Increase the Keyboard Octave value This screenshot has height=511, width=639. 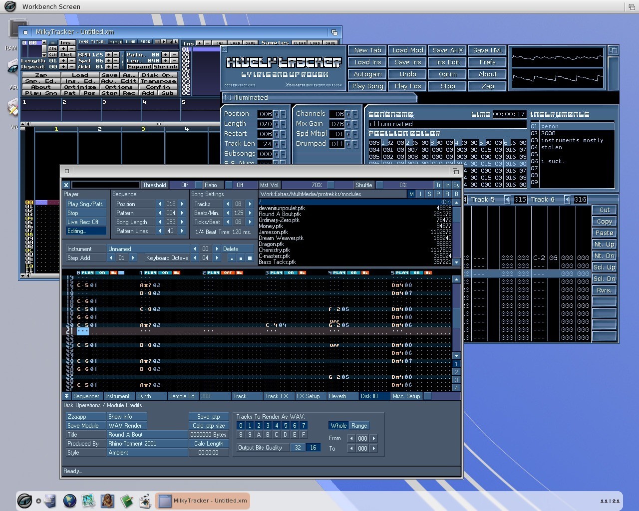(x=217, y=258)
